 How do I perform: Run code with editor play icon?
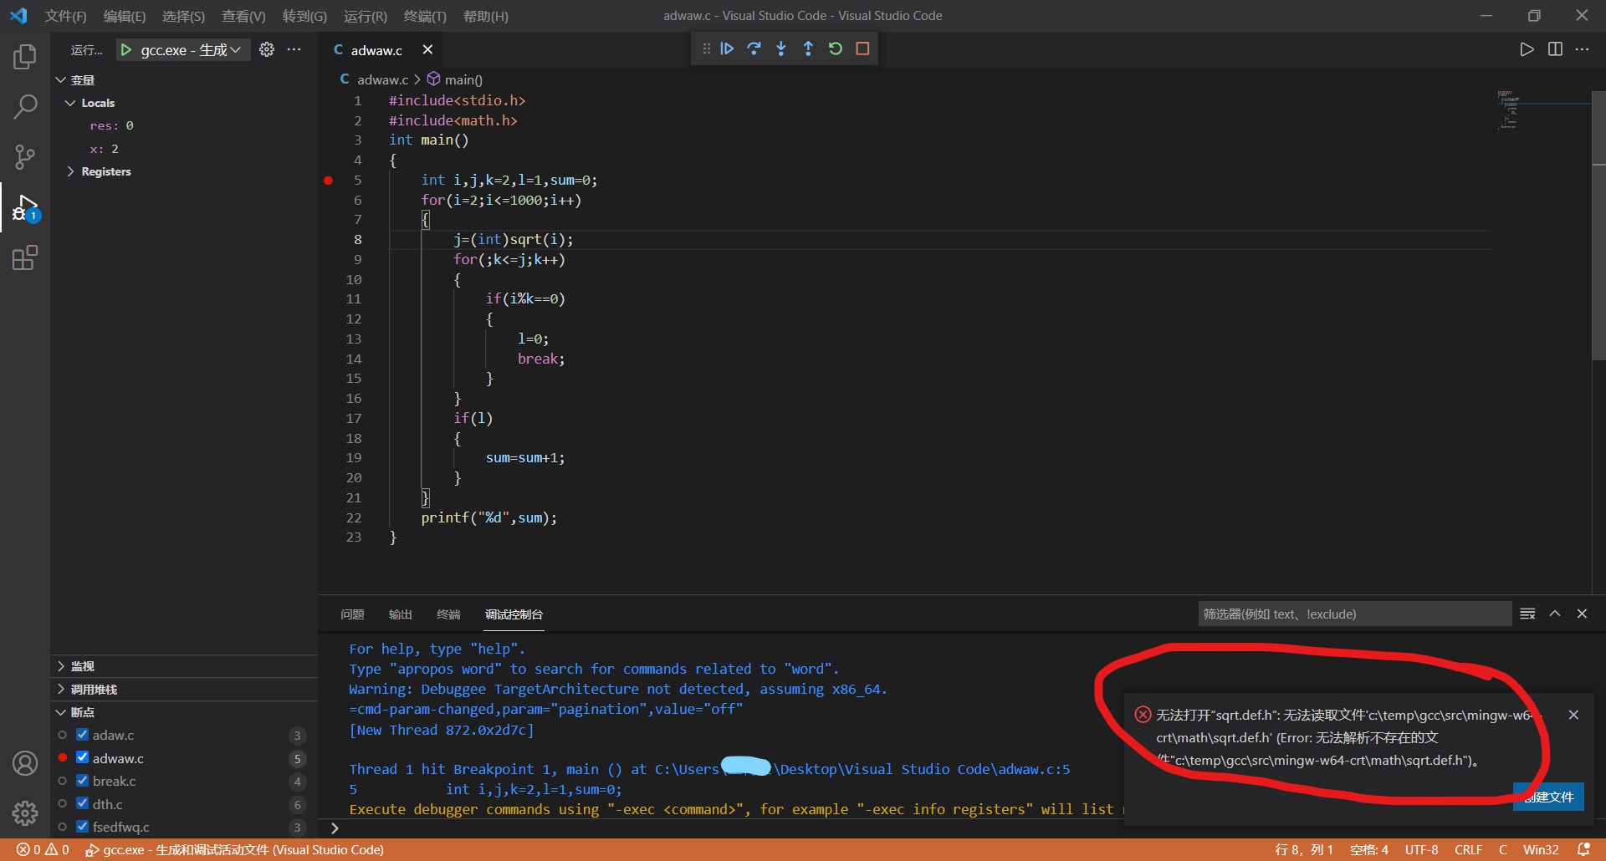click(x=1527, y=49)
